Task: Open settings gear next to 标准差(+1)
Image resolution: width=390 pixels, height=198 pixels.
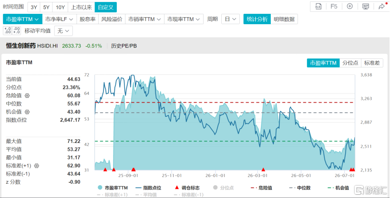Action: click(37, 166)
